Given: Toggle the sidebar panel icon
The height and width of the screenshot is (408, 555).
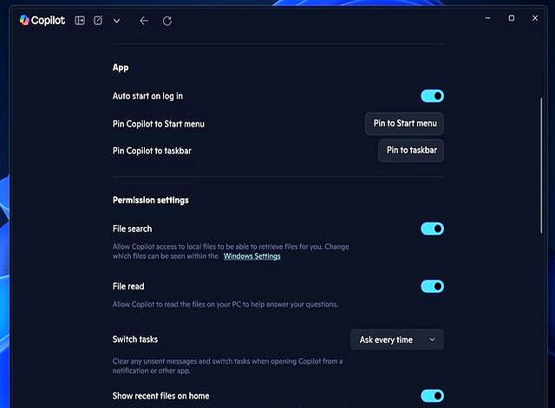Looking at the screenshot, I should click(x=80, y=20).
